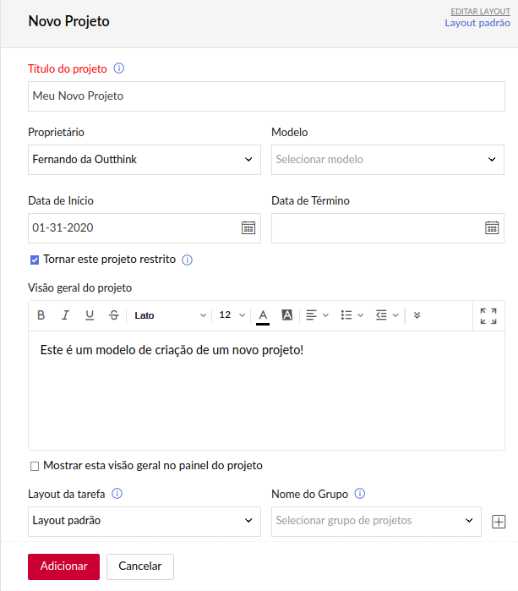The width and height of the screenshot is (518, 591).
Task: Click the Layout padrão link at top
Action: point(477,23)
